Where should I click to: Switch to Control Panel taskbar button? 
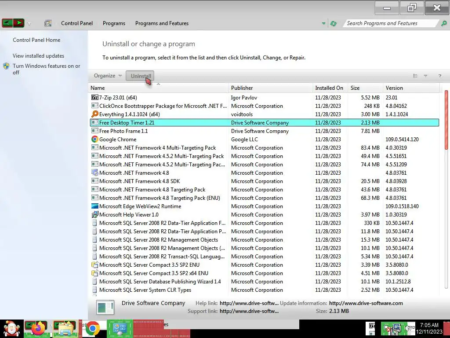(x=120, y=328)
